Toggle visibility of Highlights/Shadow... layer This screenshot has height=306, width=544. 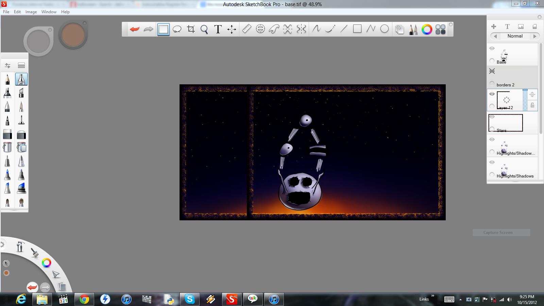[492, 139]
